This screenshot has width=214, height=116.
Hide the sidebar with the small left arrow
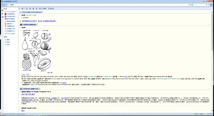[x=20, y=8]
